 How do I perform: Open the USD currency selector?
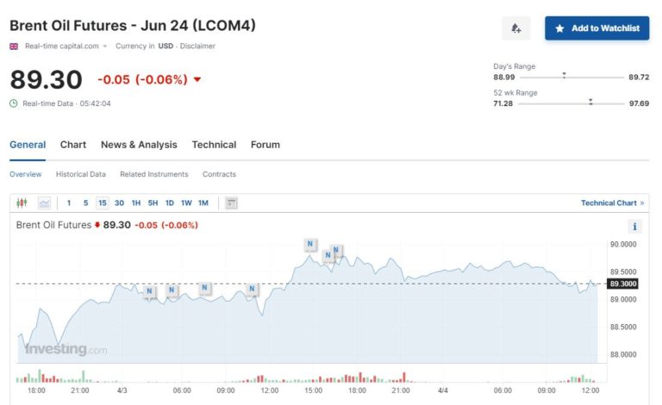tap(165, 47)
